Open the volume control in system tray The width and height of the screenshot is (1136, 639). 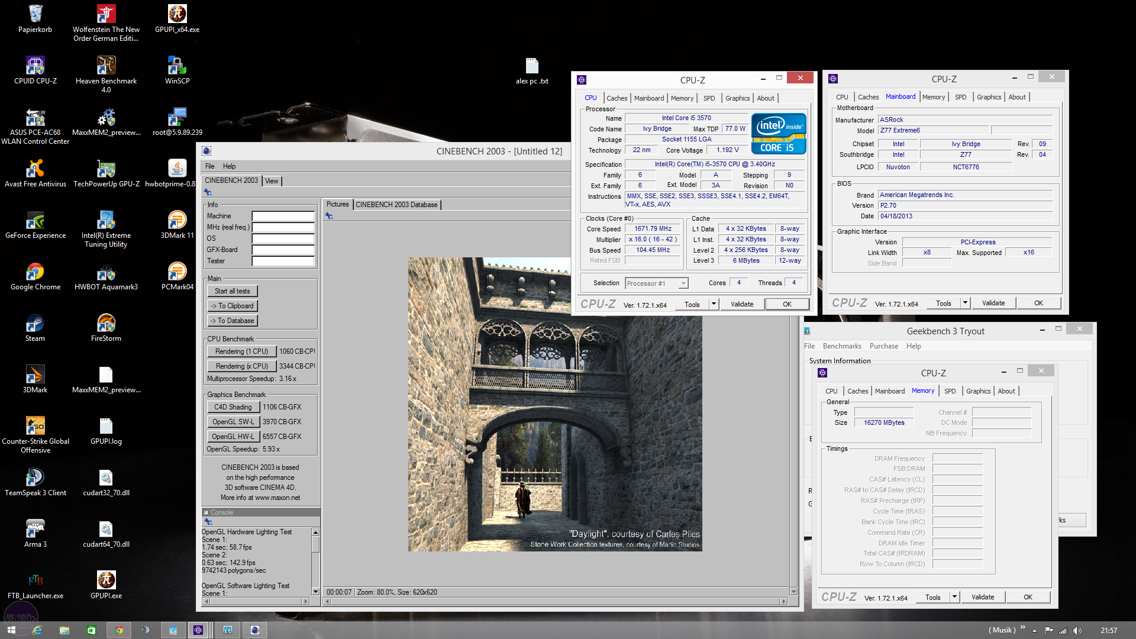point(1077,630)
